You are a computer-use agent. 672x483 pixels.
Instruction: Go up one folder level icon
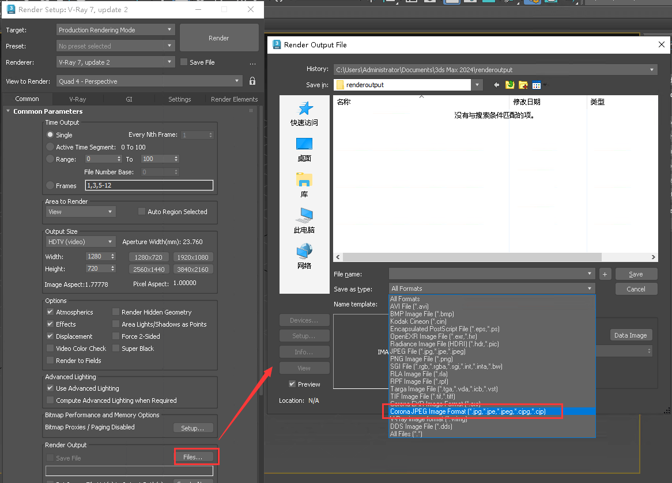(510, 85)
